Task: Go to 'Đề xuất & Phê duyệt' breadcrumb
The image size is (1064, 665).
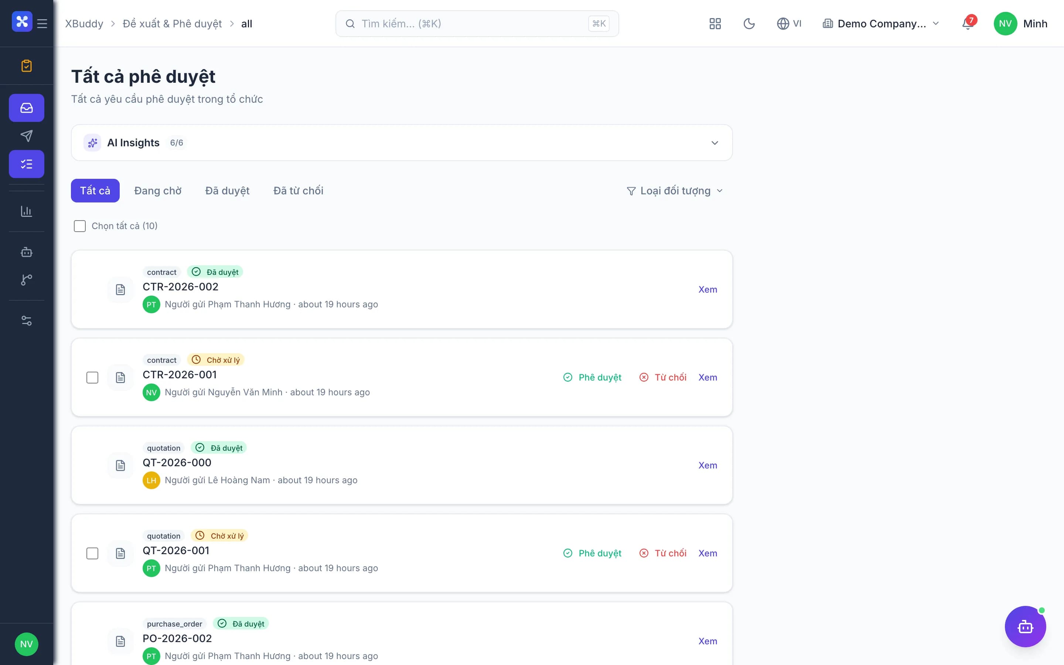Action: click(x=173, y=24)
